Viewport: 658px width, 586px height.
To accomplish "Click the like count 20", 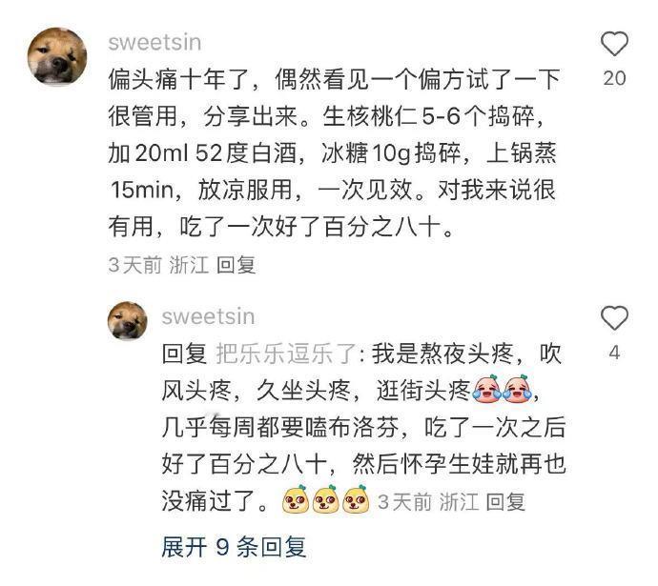I will pyautogui.click(x=614, y=78).
